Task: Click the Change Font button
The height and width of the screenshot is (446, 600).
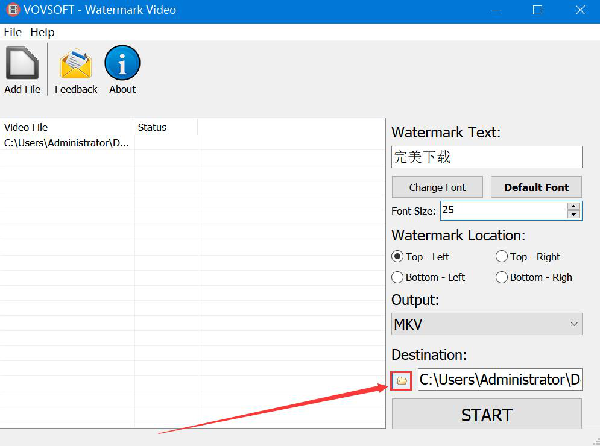Action: 437,187
